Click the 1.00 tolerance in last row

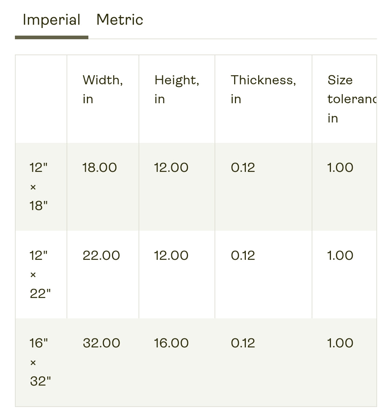340,343
